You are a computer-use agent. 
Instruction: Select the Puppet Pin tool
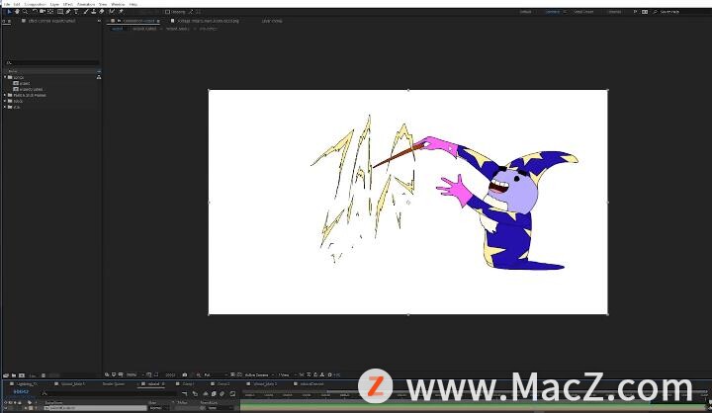click(121, 11)
